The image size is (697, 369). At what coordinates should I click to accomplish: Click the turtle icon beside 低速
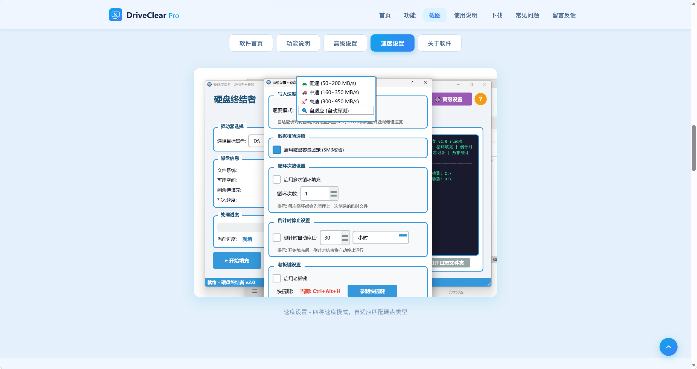[x=304, y=84]
